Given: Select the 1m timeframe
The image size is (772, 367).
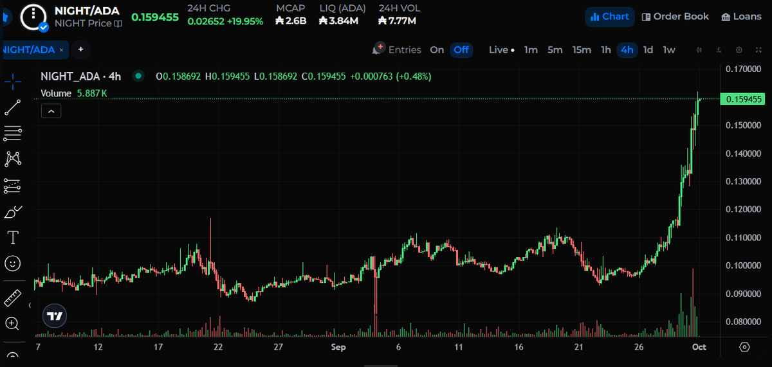Looking at the screenshot, I should [x=531, y=49].
